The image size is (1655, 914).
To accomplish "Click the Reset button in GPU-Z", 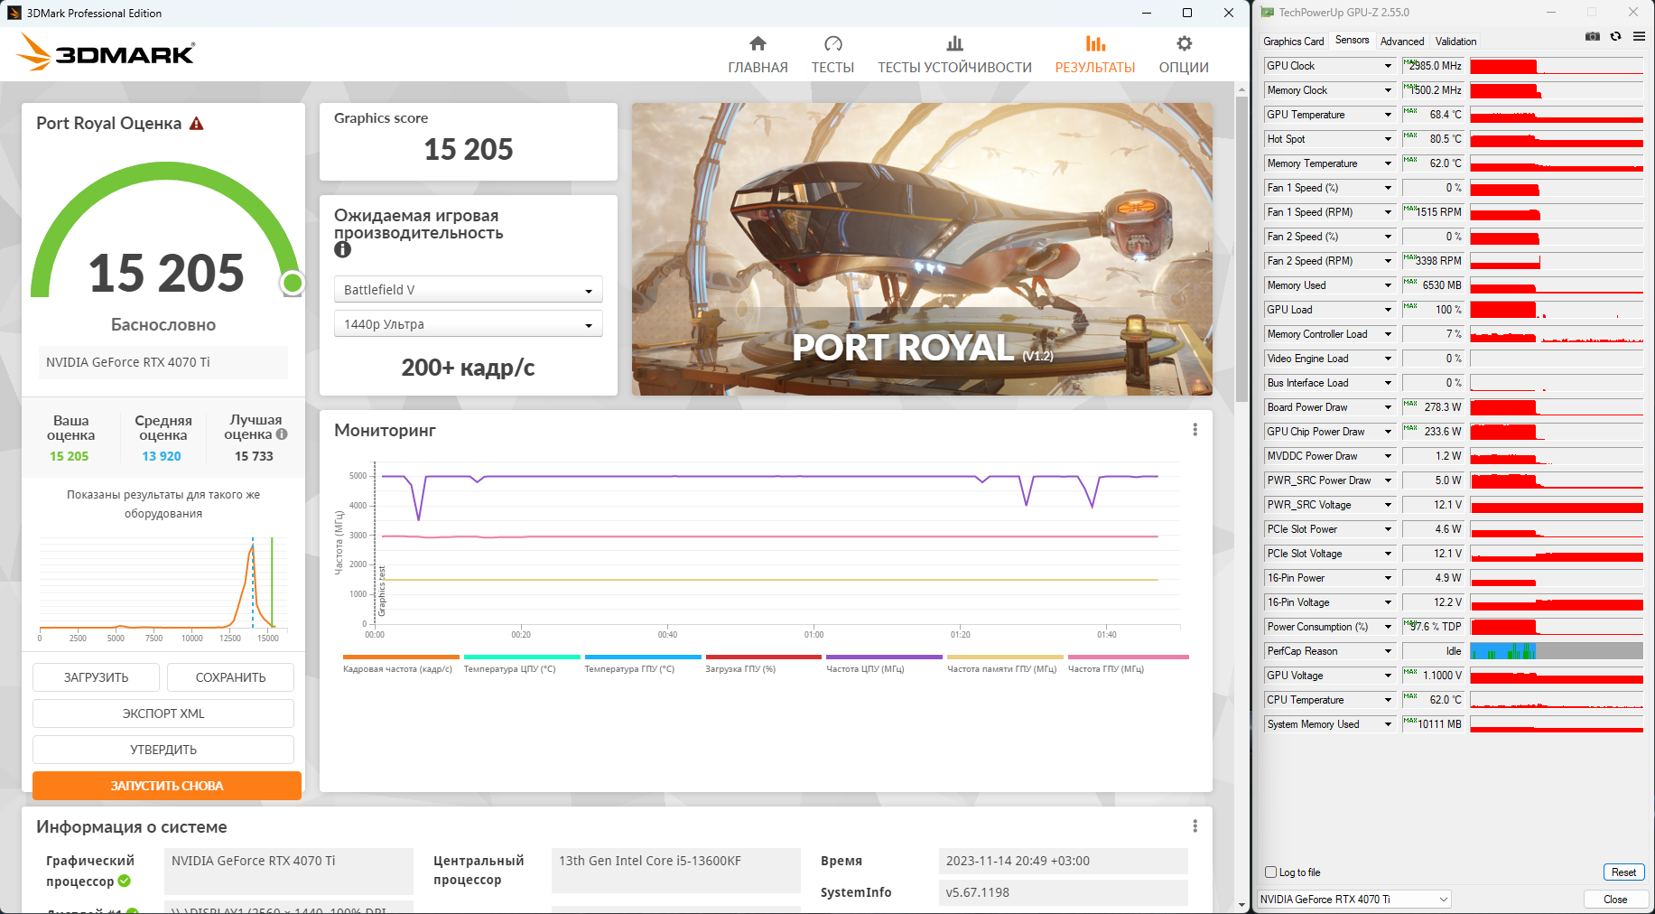I will pos(1623,872).
